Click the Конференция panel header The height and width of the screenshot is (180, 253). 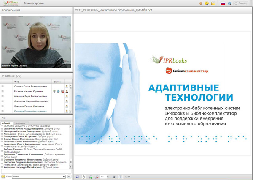[x=36, y=10]
